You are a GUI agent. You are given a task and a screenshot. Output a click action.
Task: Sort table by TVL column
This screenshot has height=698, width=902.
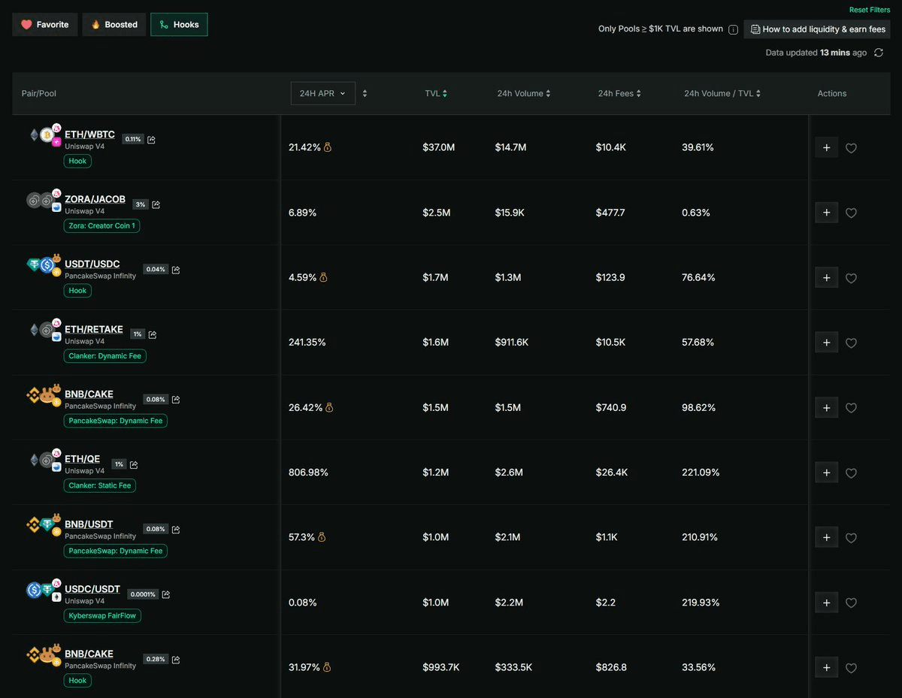click(436, 93)
